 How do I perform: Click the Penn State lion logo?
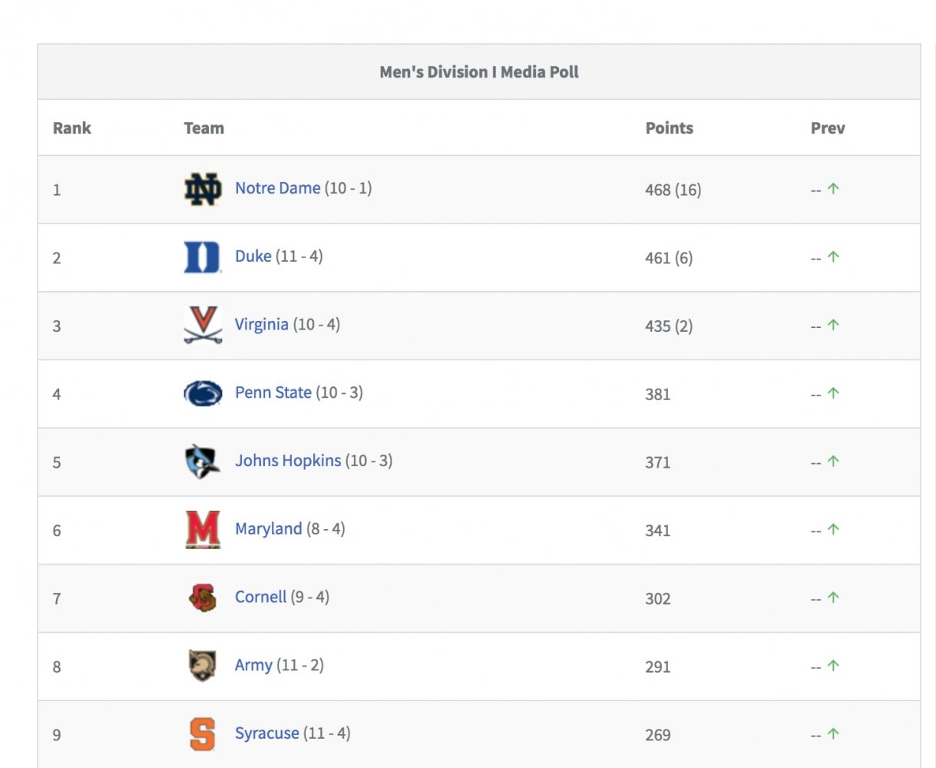tap(203, 393)
